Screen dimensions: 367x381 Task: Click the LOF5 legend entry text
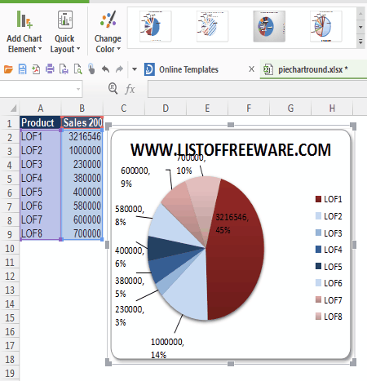click(333, 267)
